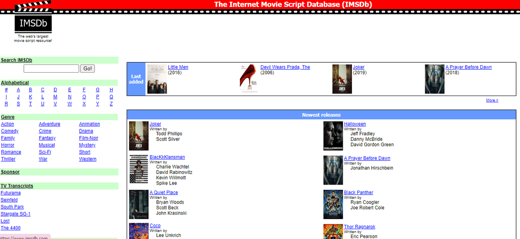
Task: Open Futurama TV transcripts
Action: (11, 193)
